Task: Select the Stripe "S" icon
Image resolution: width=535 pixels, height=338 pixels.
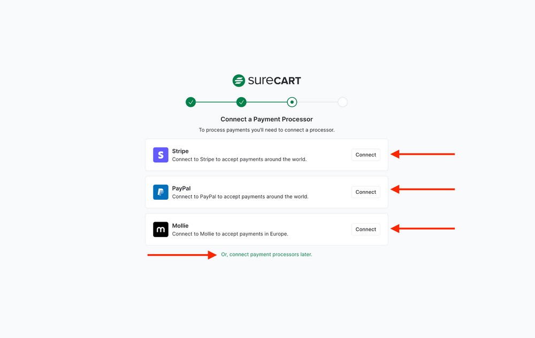Action: coord(160,154)
